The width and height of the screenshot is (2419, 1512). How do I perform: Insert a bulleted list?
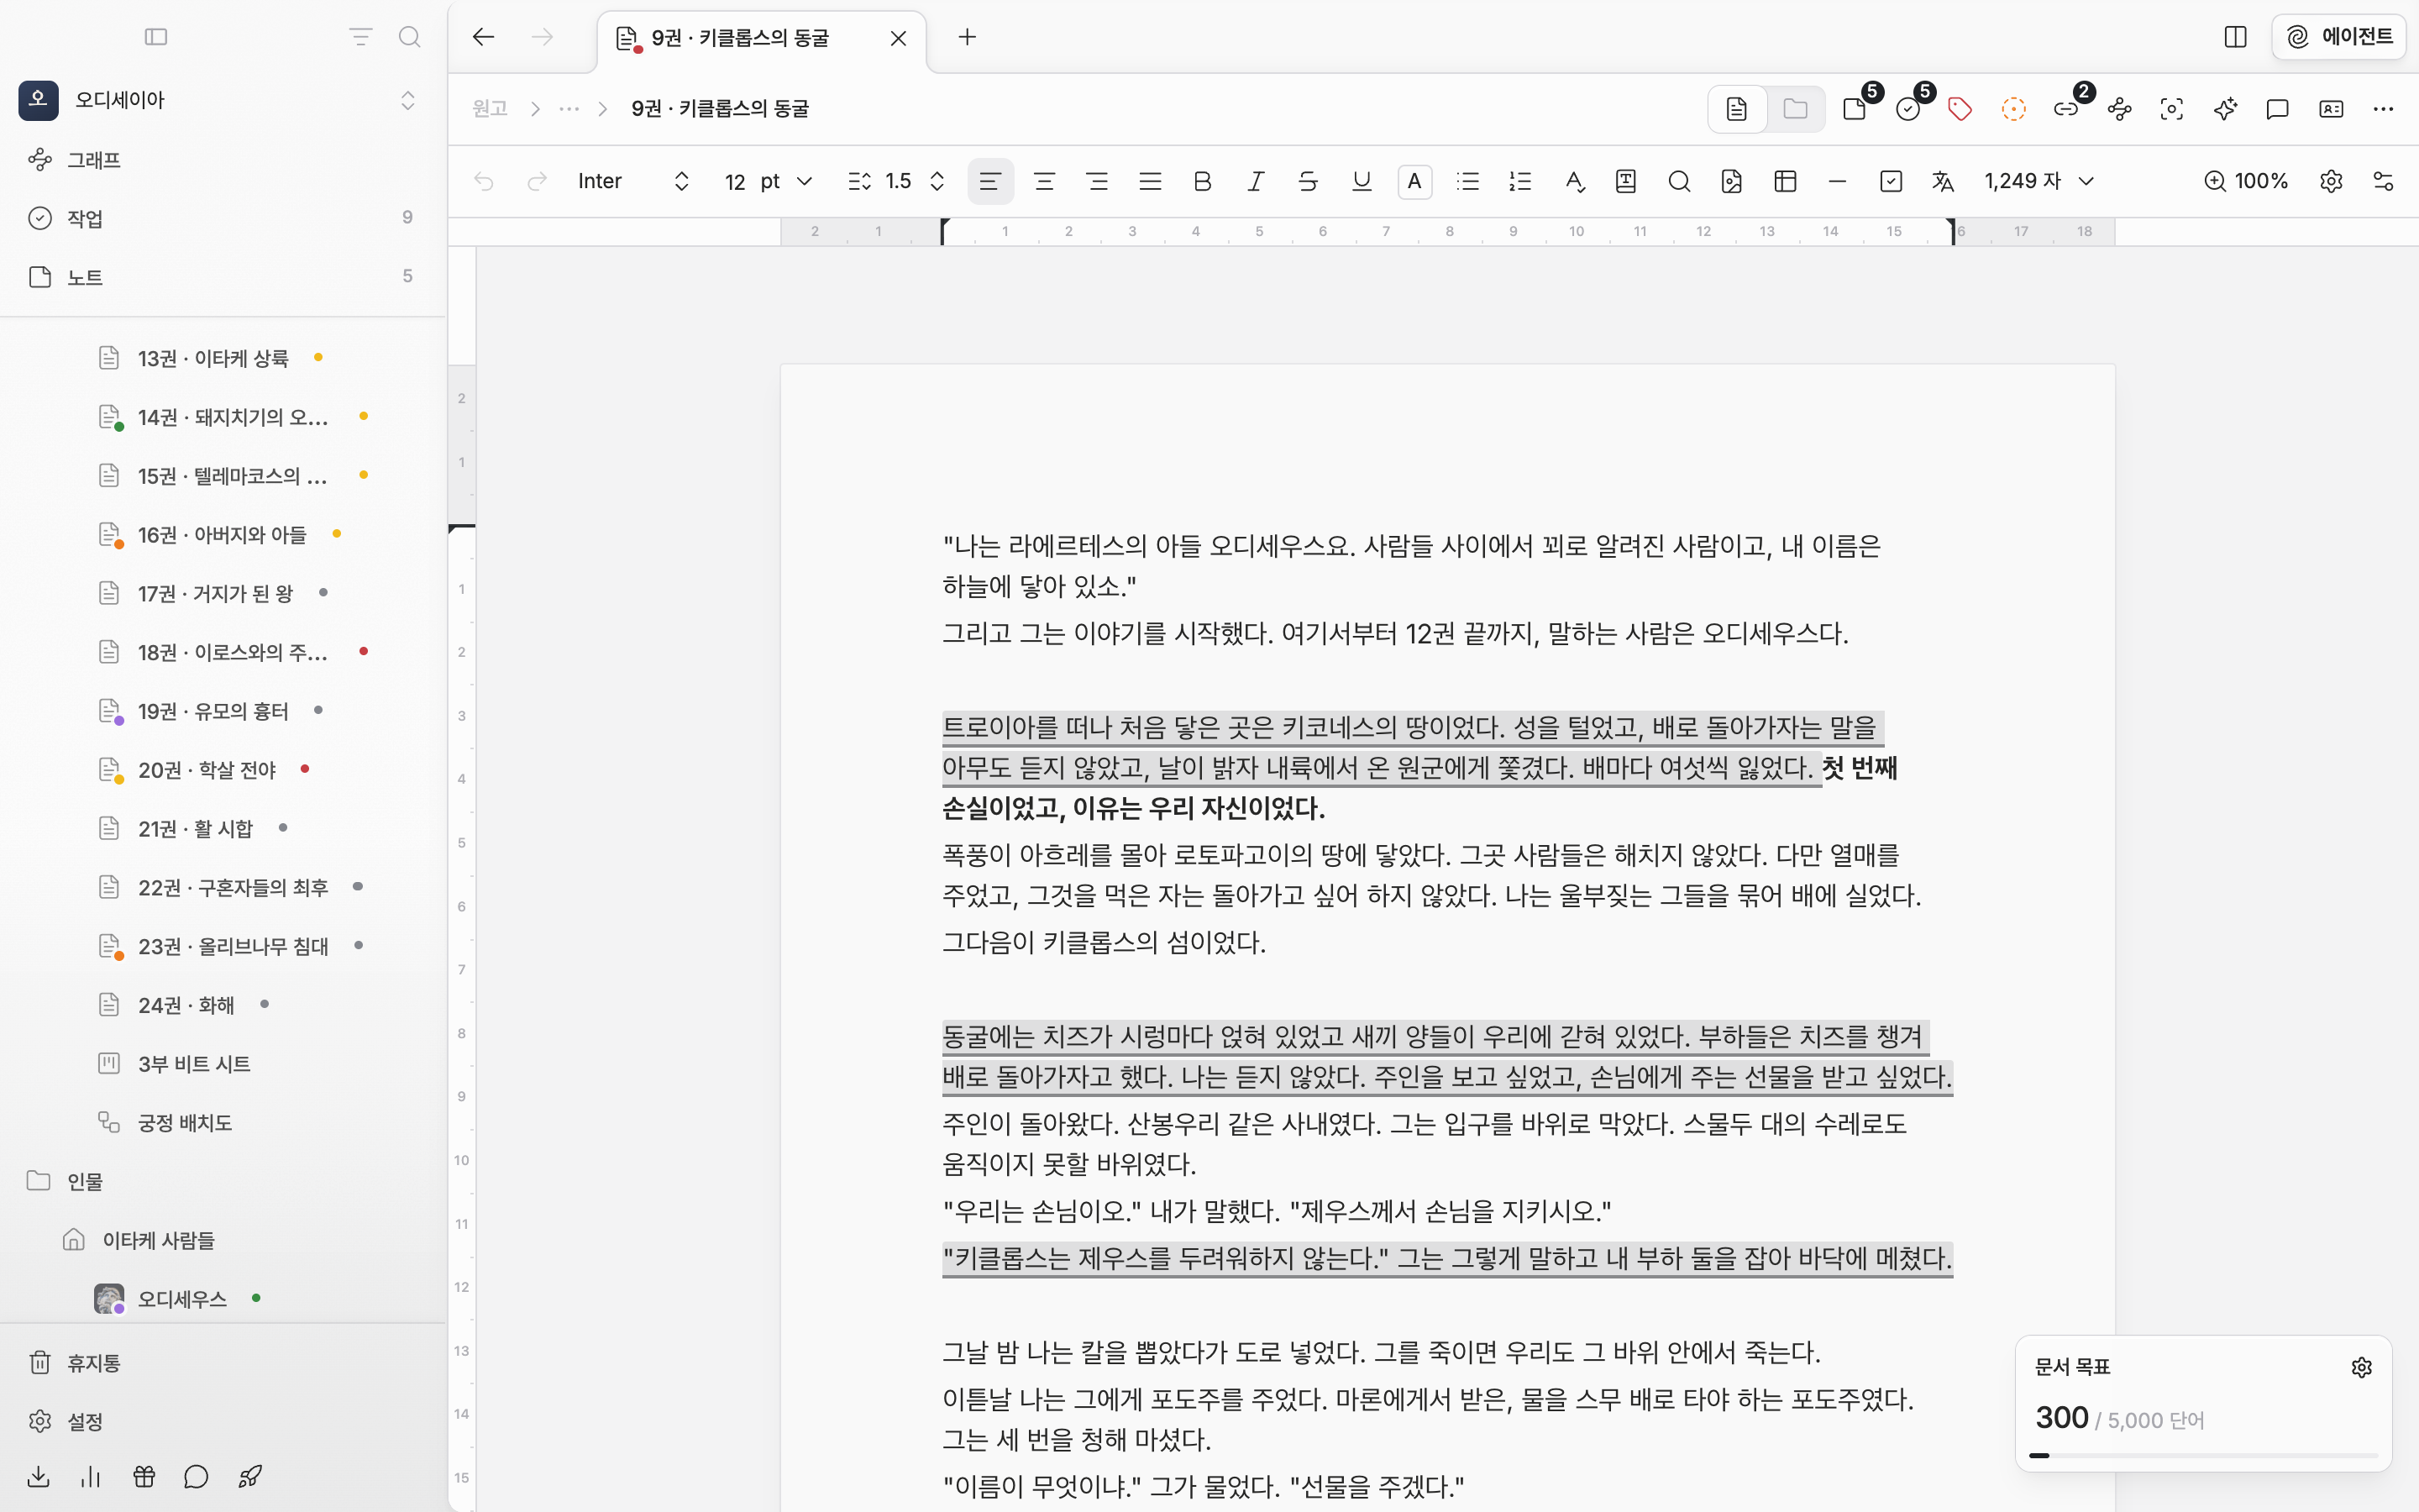point(1467,181)
